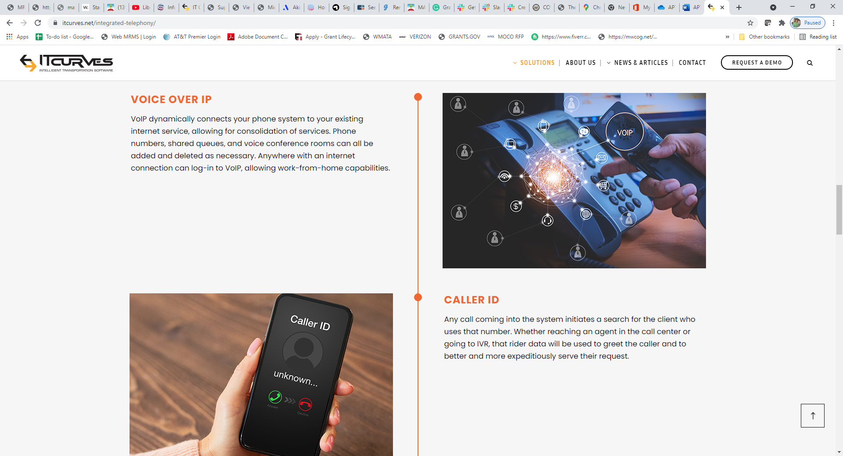
Task: Open Chrome extensions puzzle icon
Action: pyautogui.click(x=782, y=23)
